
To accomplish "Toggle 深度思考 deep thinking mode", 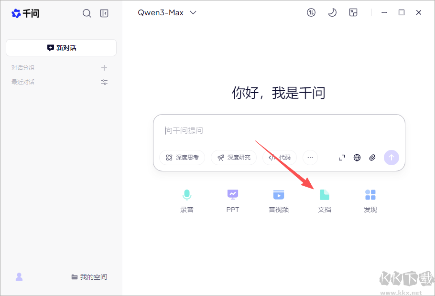I will 182,158.
